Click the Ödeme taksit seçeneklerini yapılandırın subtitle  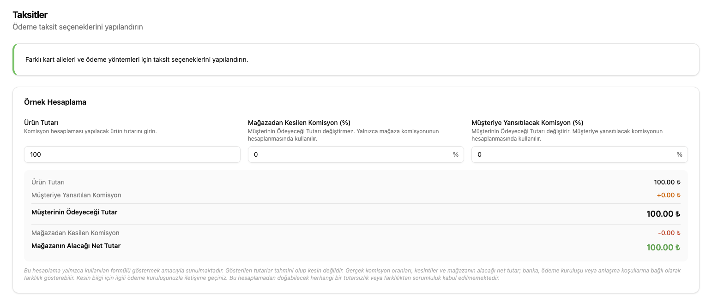(78, 27)
